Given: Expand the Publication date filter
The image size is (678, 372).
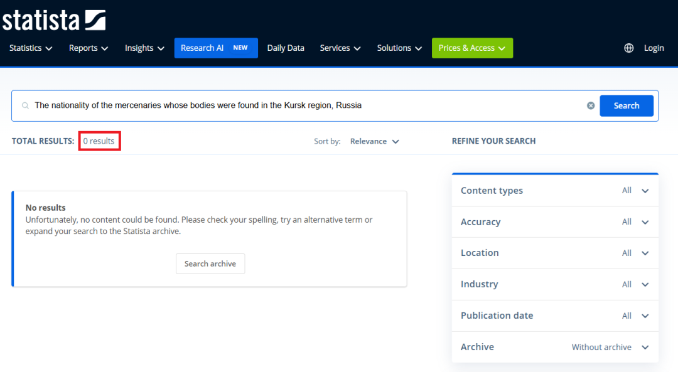Looking at the screenshot, I should (555, 316).
